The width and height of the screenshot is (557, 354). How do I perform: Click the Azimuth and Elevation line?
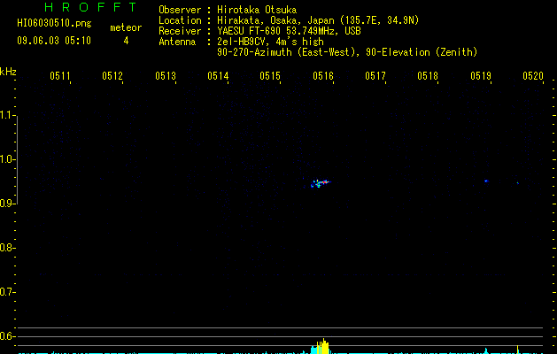tap(347, 52)
